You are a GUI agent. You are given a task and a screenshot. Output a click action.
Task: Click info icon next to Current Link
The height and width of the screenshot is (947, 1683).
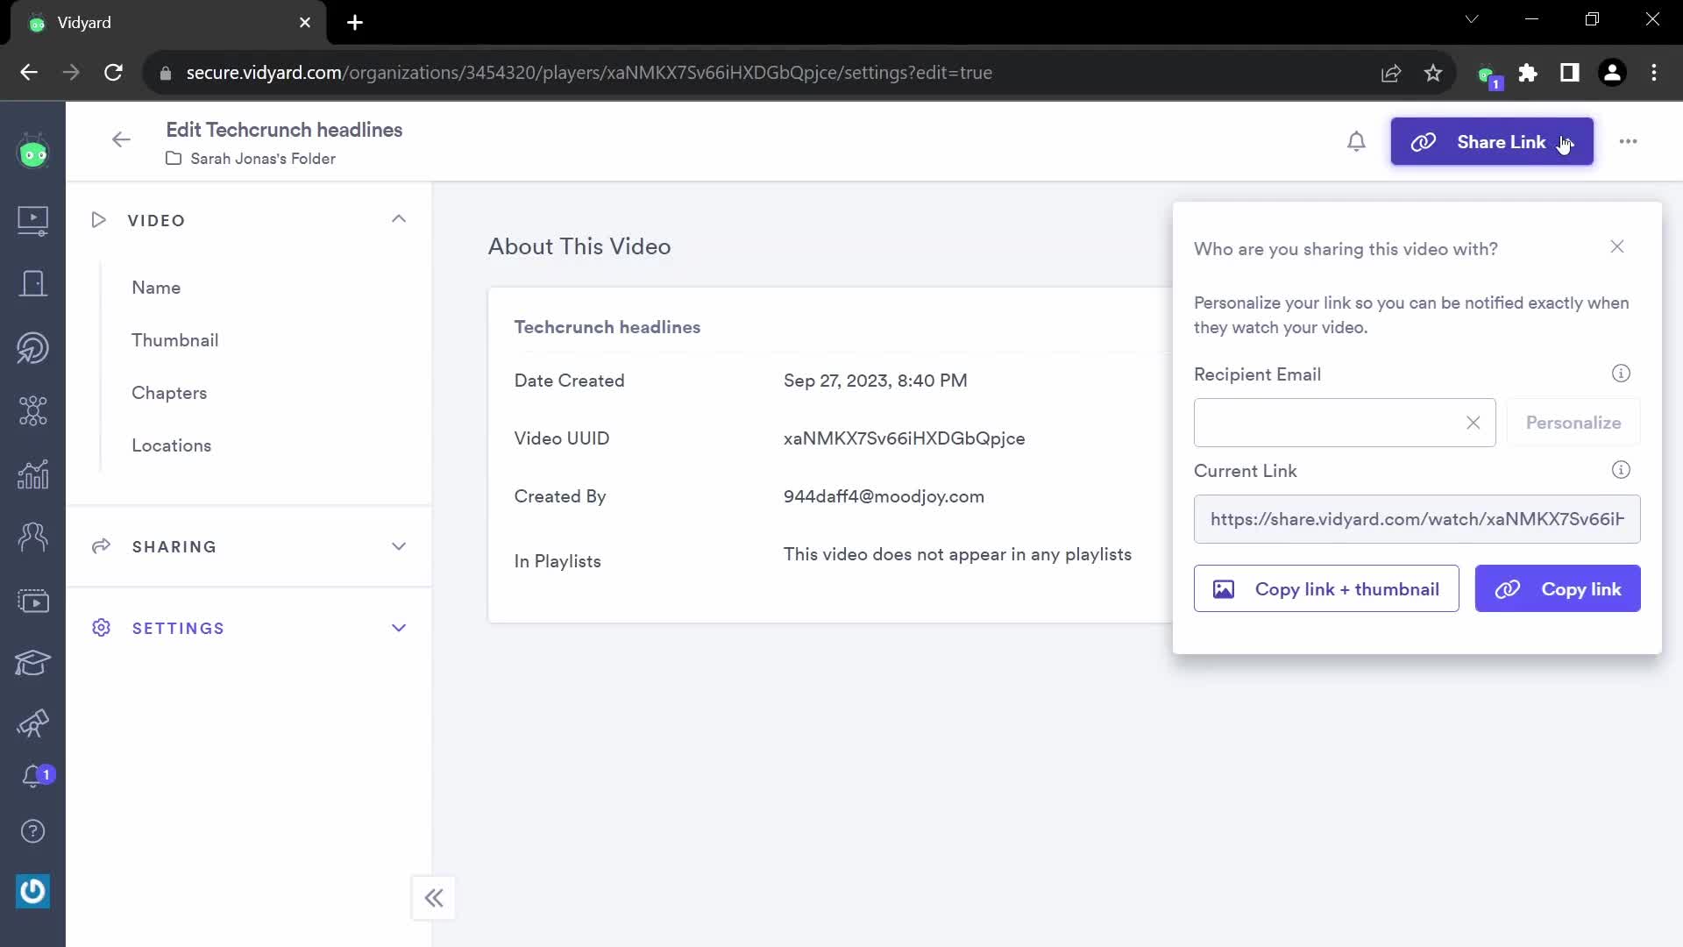(1621, 470)
